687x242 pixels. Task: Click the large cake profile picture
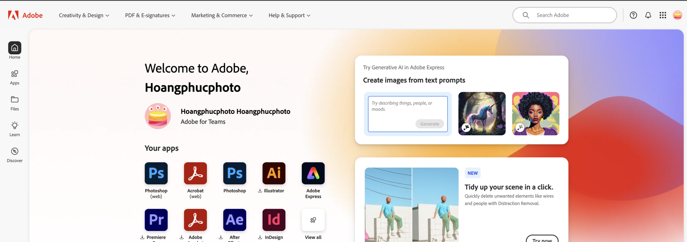point(158,116)
